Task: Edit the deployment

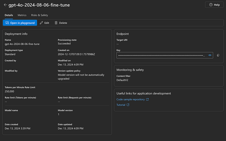Action: [x=44, y=23]
